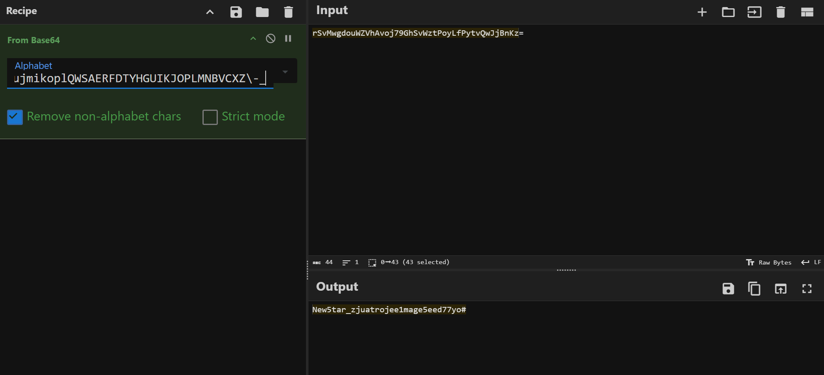824x375 pixels.
Task: Save the recipe
Action: click(236, 12)
